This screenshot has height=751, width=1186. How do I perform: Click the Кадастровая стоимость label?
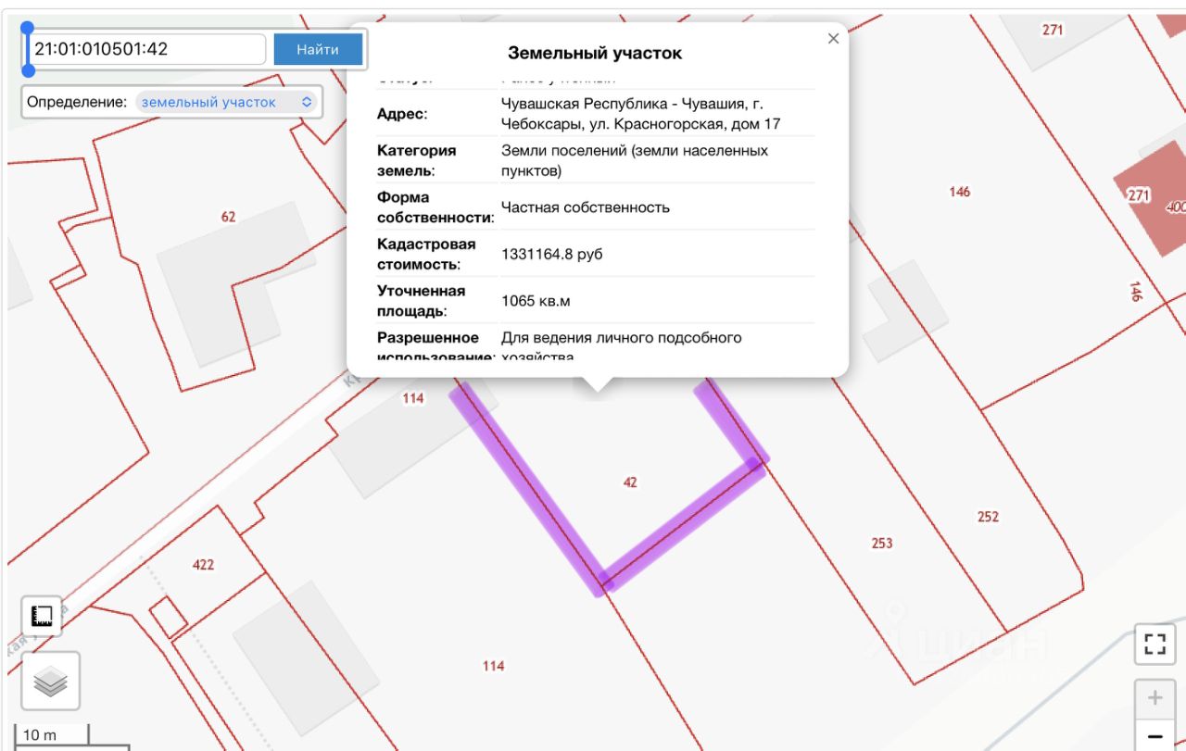click(x=426, y=254)
